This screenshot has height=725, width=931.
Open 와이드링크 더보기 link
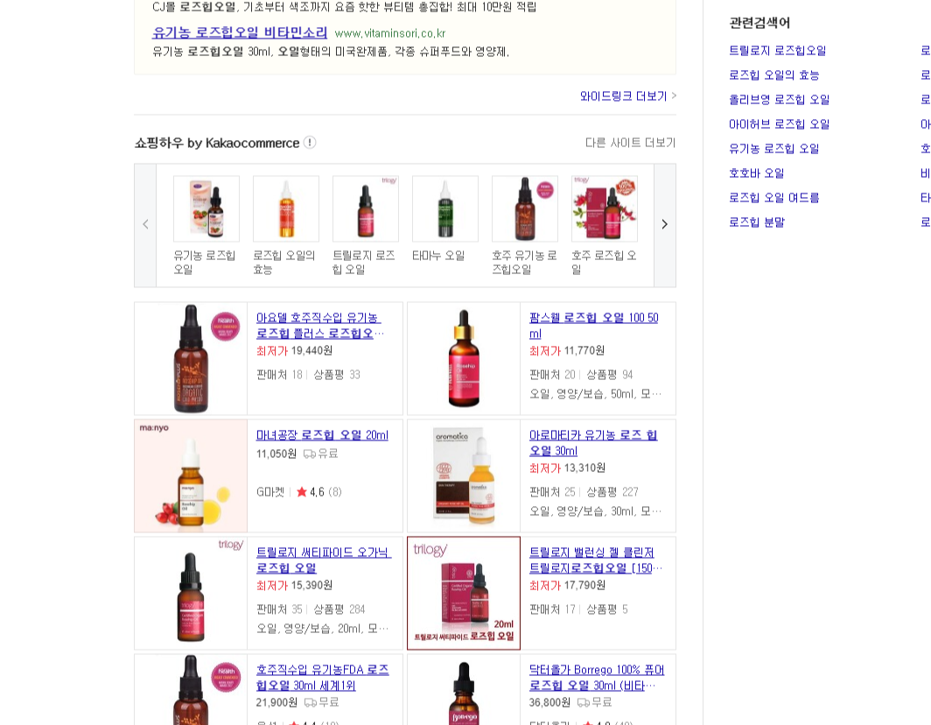(628, 96)
